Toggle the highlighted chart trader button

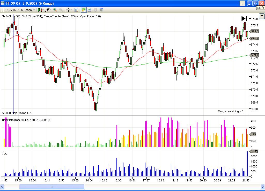(83, 10)
